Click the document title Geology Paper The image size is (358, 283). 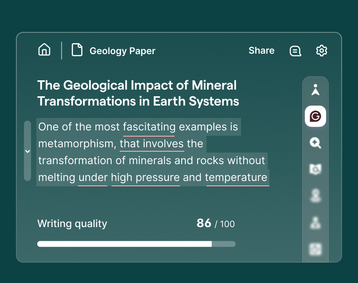[x=122, y=51]
